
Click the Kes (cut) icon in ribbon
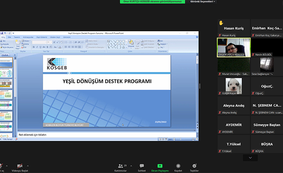coord(3,41)
